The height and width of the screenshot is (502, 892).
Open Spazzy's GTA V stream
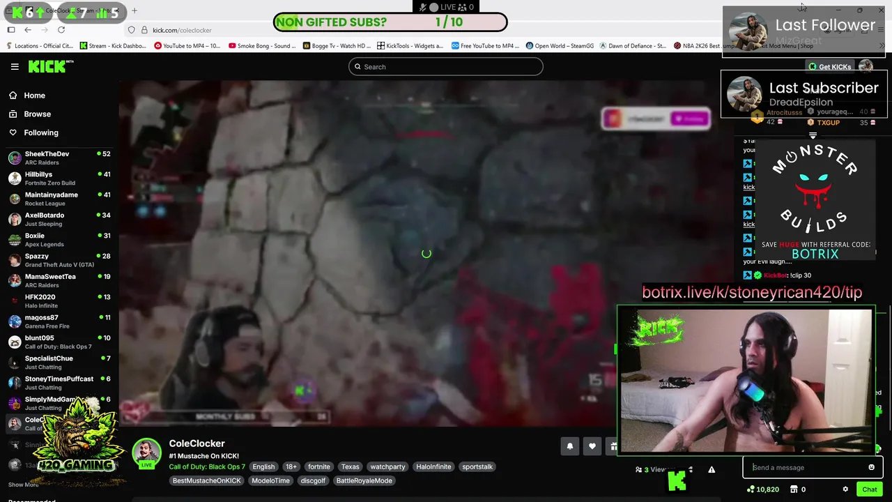(x=59, y=260)
